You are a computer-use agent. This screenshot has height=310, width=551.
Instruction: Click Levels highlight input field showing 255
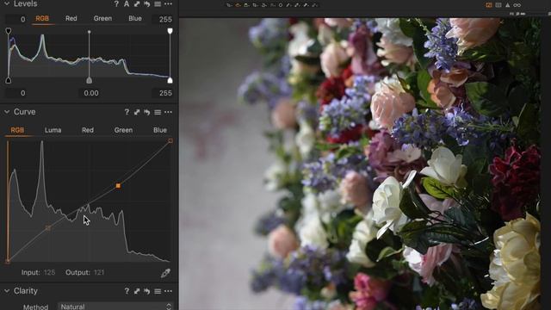point(163,93)
